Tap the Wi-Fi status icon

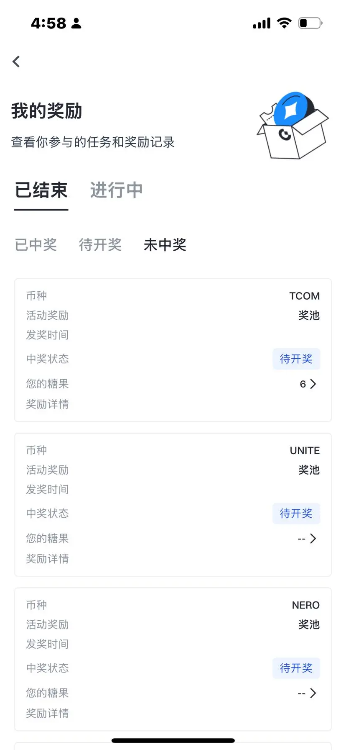pos(284,23)
